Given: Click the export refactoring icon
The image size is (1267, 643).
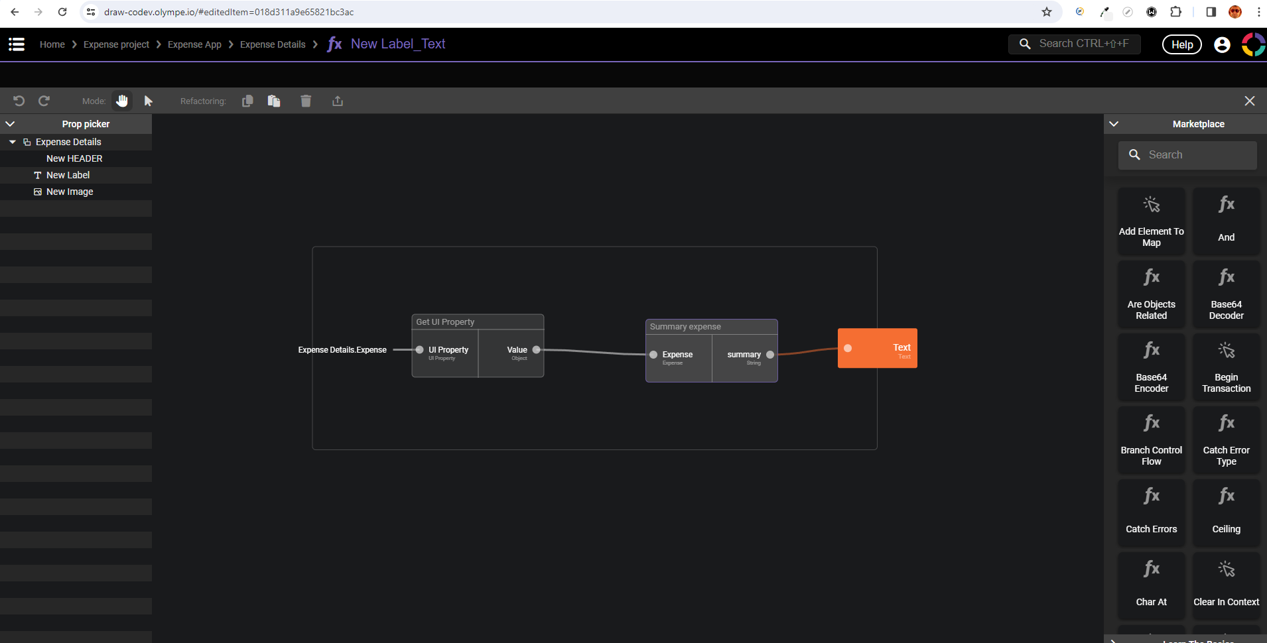Looking at the screenshot, I should (x=337, y=100).
